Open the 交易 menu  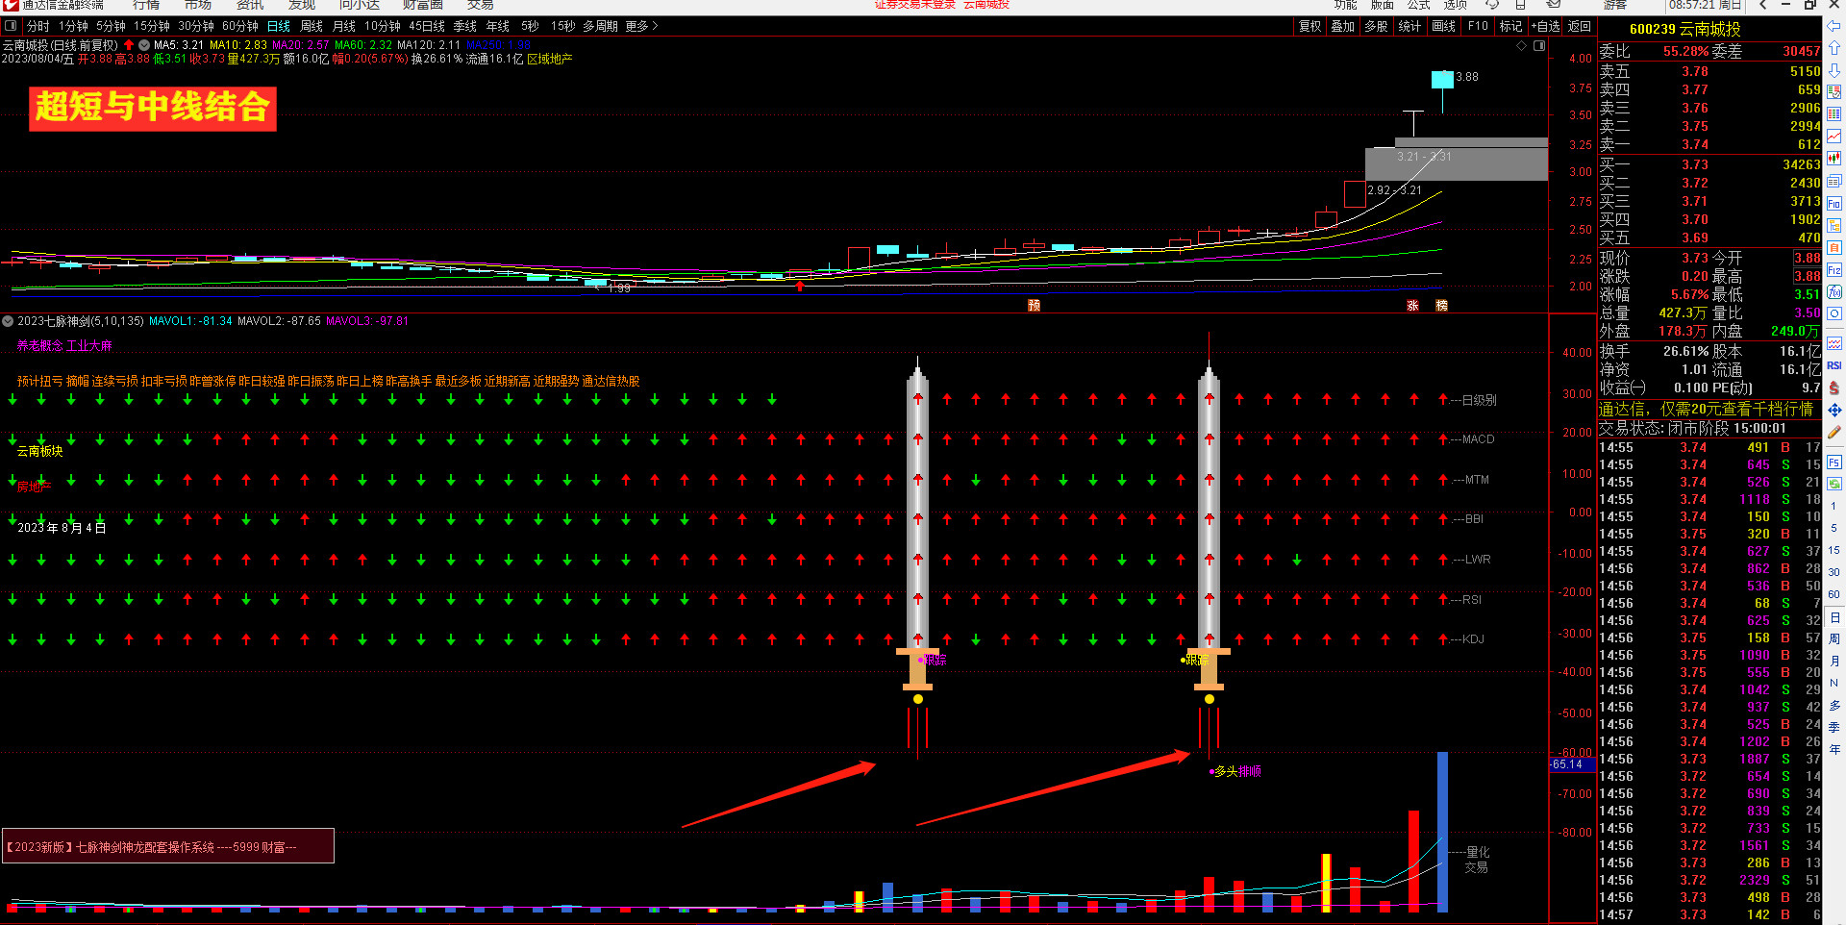[x=481, y=5]
